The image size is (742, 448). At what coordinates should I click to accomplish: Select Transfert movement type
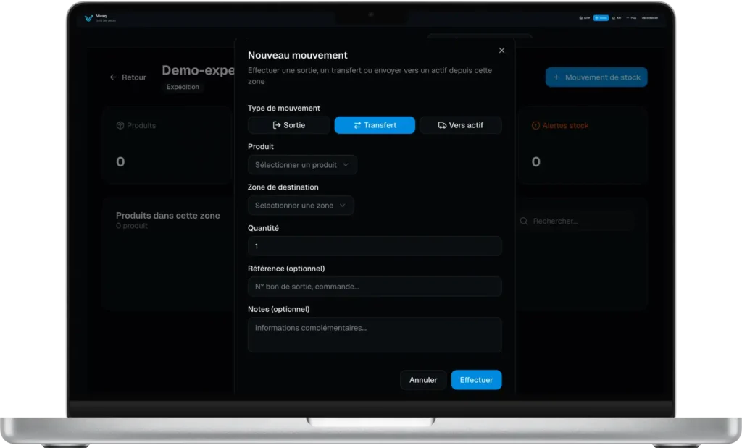click(x=375, y=125)
